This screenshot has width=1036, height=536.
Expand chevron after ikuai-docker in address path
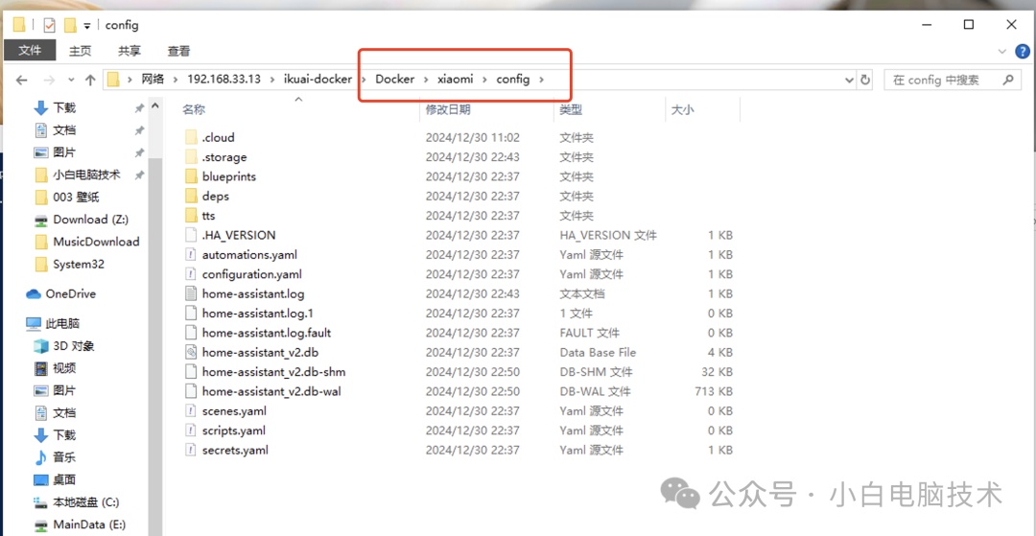pos(364,80)
